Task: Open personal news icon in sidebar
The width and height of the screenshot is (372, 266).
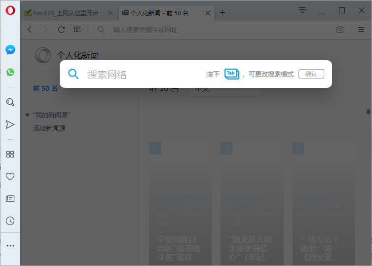Action: (x=10, y=198)
